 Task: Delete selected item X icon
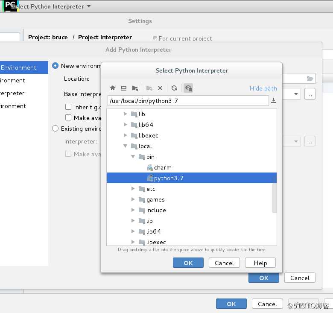coord(160,88)
